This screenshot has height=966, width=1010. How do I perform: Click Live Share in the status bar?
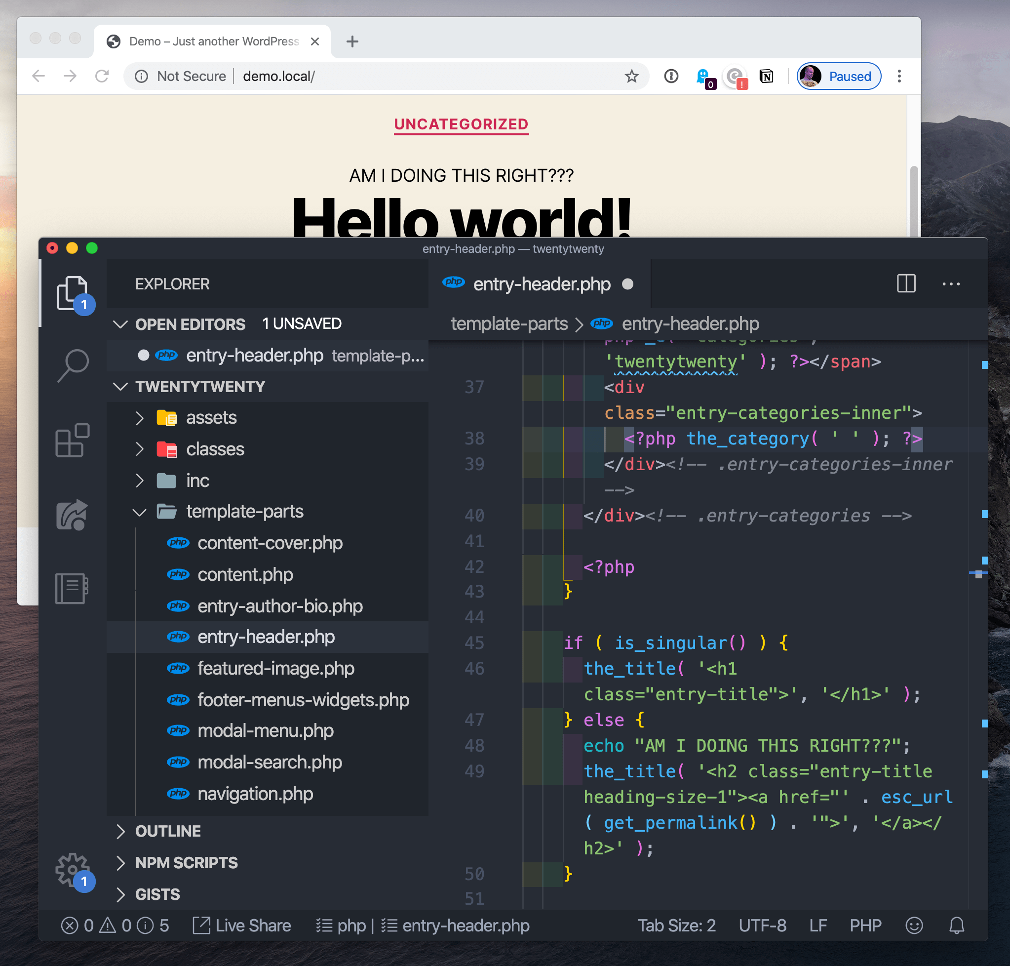coord(242,926)
